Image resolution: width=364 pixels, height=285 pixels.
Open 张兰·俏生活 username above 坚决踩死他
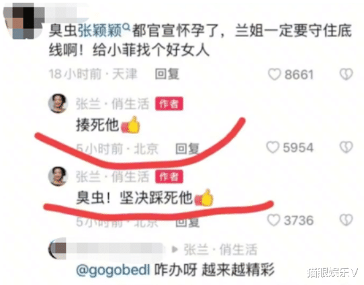point(112,177)
